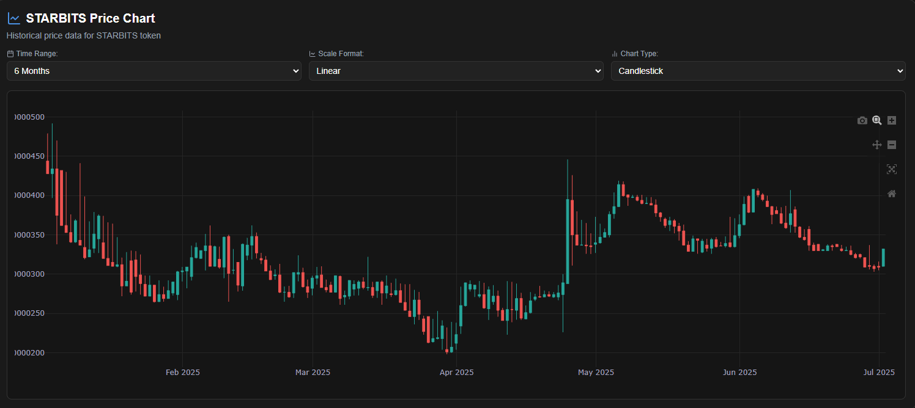
Task: Reset axes with the home icon
Action: pyautogui.click(x=892, y=194)
